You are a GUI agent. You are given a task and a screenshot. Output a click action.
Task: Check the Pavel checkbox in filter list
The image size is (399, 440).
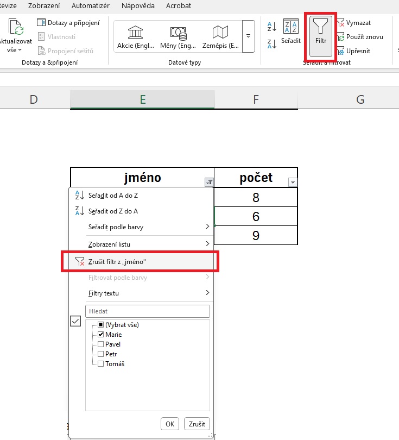[x=100, y=344]
